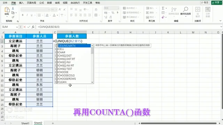223x125 pixels.
Task: Click the Copy icon
Action: tap(13, 13)
